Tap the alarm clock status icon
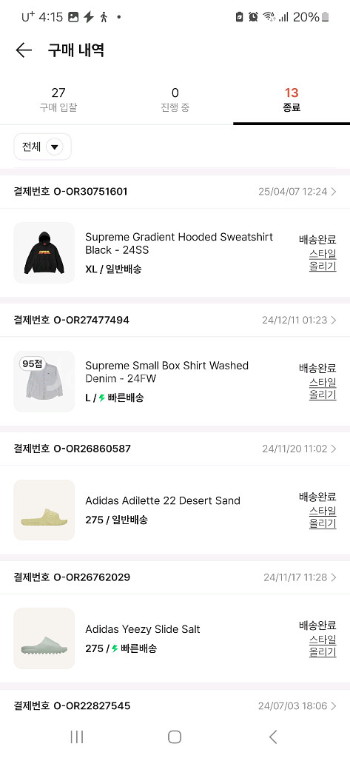 [x=253, y=18]
